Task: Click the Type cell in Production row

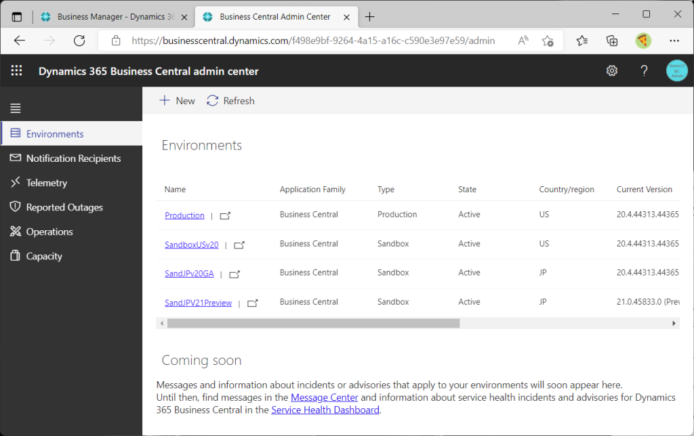Action: tap(397, 215)
